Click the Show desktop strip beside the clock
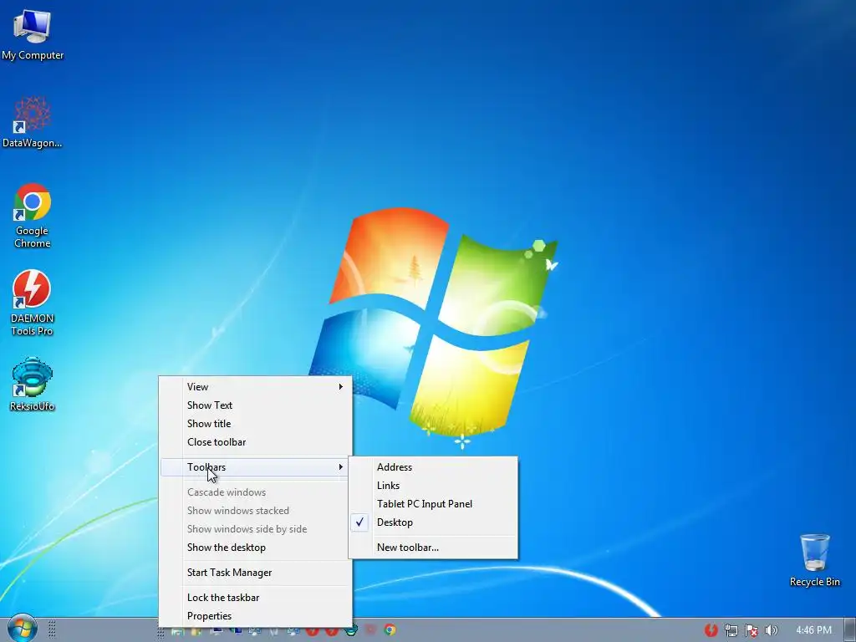This screenshot has width=856, height=642. pyautogui.click(x=849, y=630)
